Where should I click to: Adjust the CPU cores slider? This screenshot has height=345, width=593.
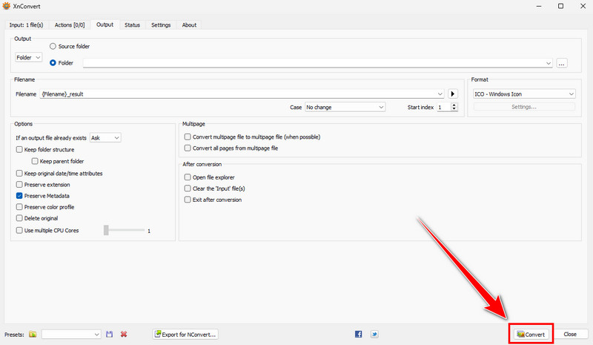pyautogui.click(x=107, y=231)
